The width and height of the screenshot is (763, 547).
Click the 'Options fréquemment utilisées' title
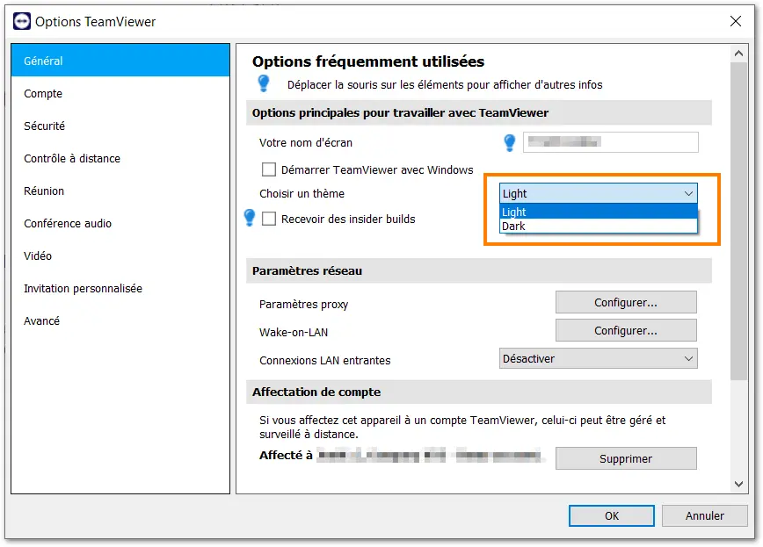(x=368, y=61)
